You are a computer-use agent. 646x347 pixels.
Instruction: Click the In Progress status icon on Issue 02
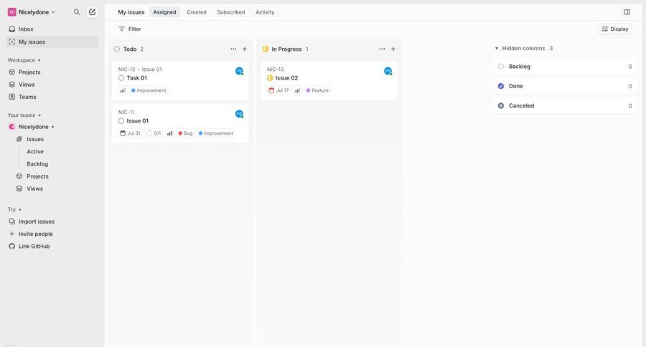tap(270, 78)
